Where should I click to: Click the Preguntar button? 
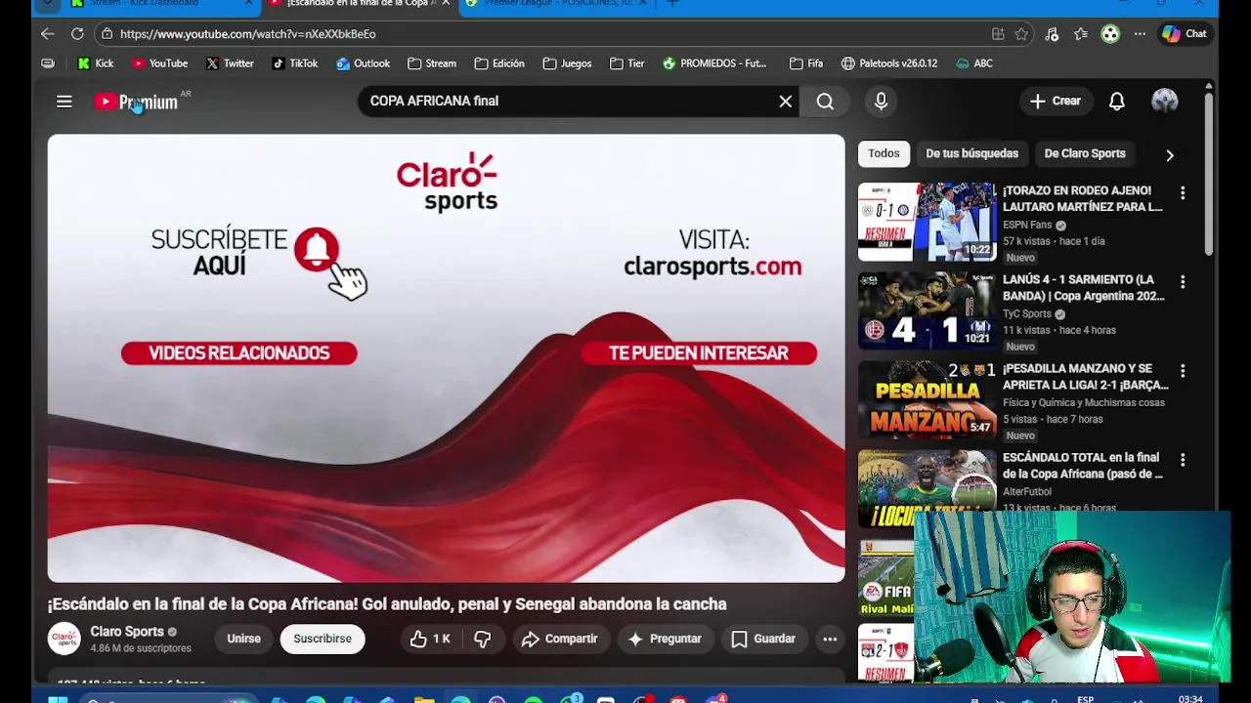tap(665, 639)
